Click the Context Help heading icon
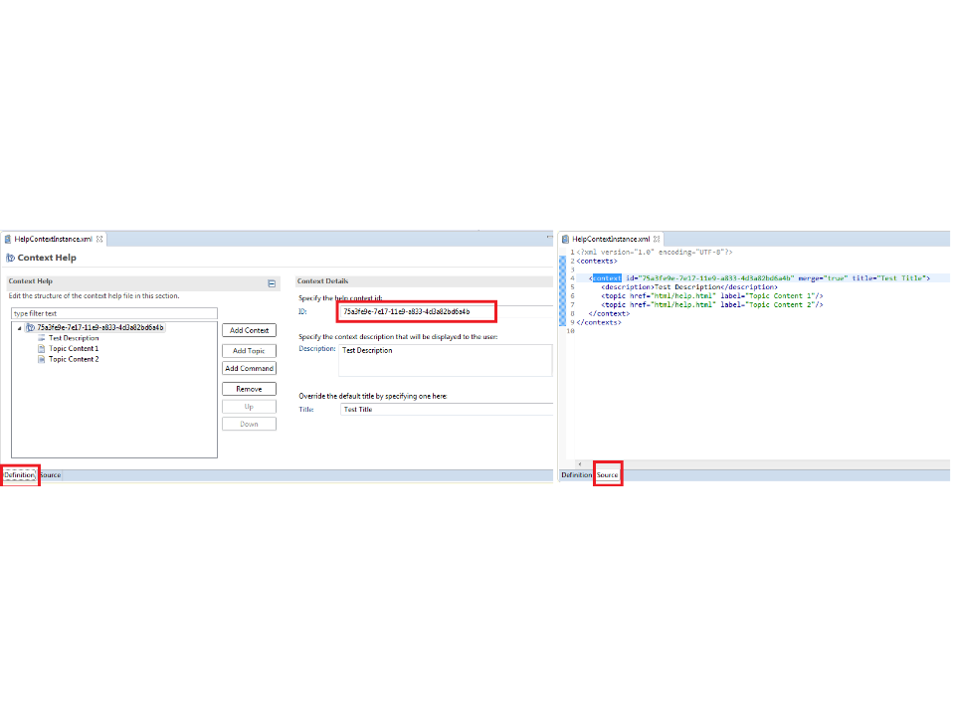This screenshot has width=955, height=716. pos(11,259)
